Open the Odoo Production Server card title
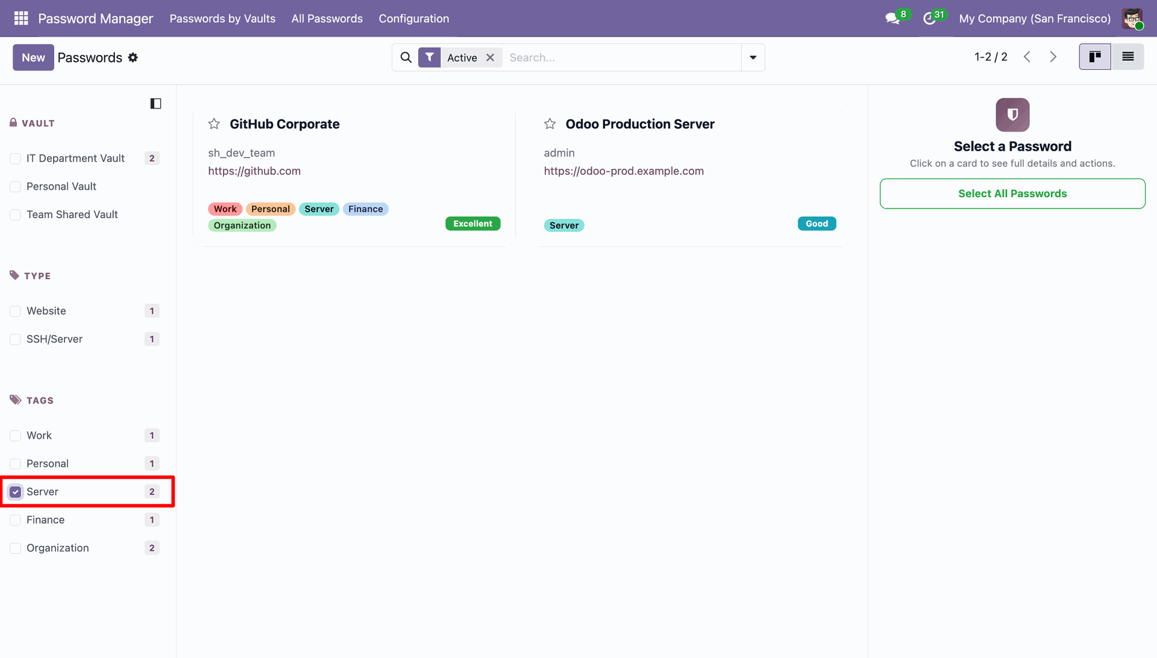Screen dimensions: 1157x658 point(640,124)
